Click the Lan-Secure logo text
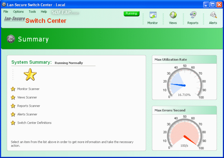 click(14, 19)
